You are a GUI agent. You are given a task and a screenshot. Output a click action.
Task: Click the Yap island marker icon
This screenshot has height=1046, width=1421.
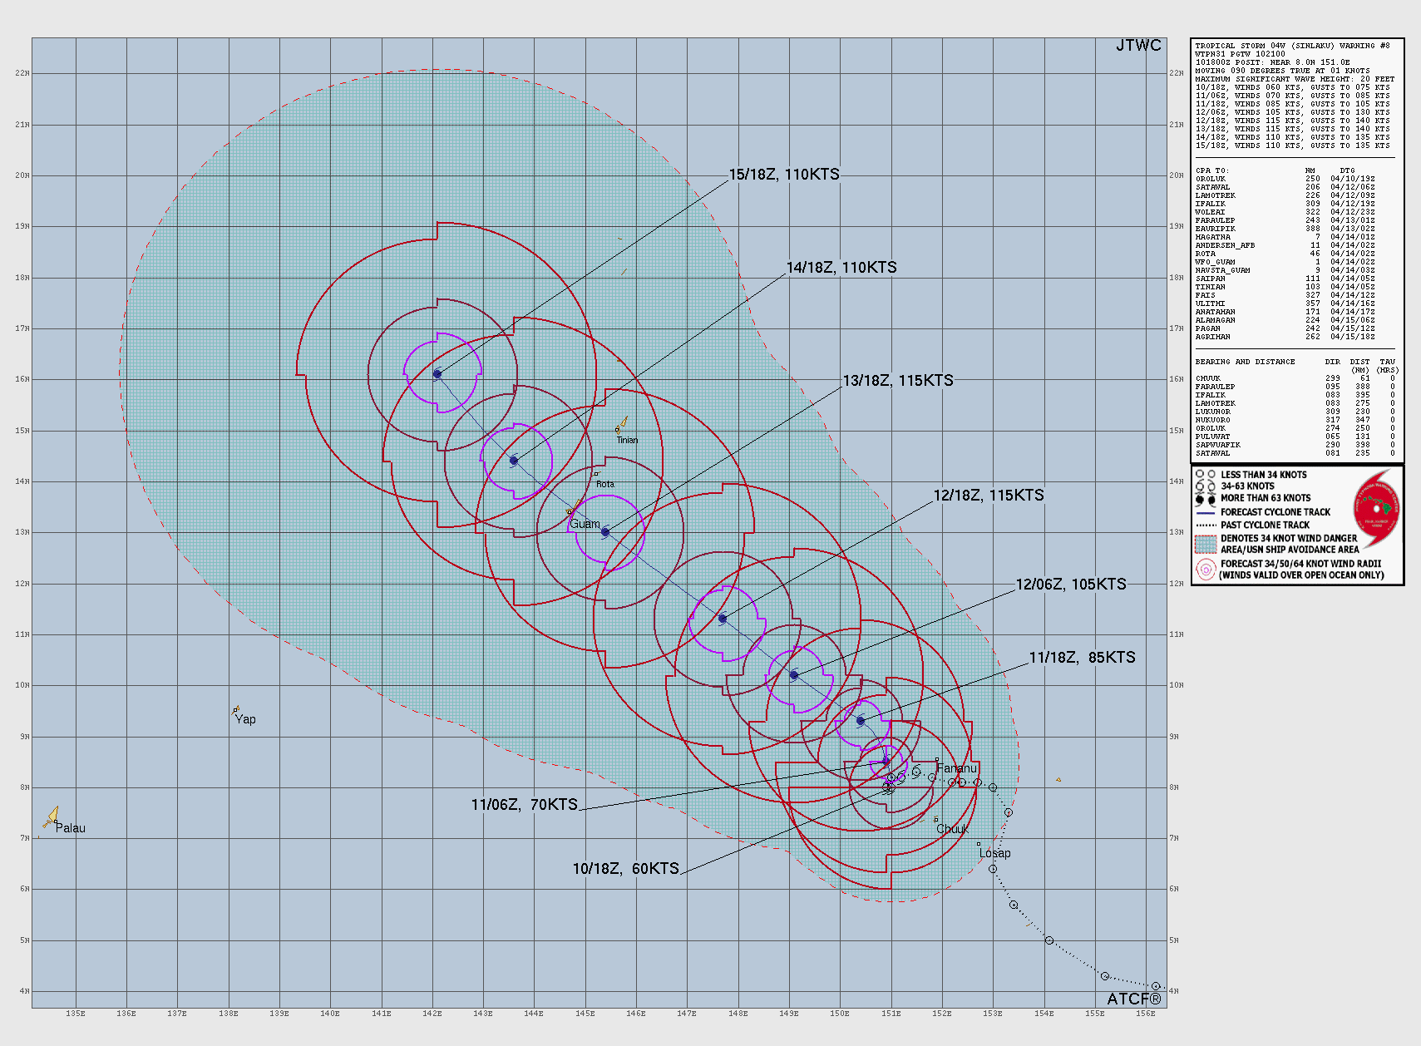(236, 709)
